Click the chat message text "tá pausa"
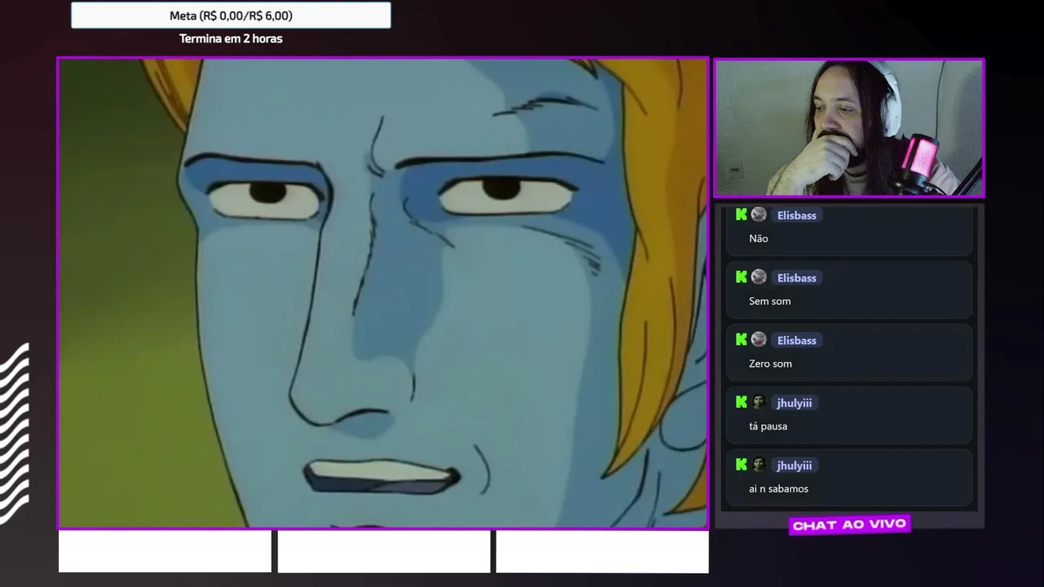The height and width of the screenshot is (587, 1044). point(768,426)
